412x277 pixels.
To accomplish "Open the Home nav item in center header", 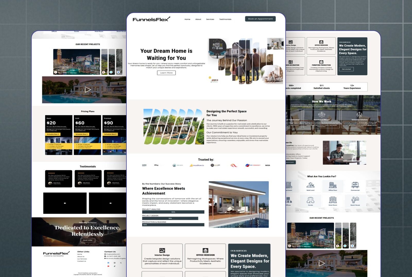I will pyautogui.click(x=187, y=19).
